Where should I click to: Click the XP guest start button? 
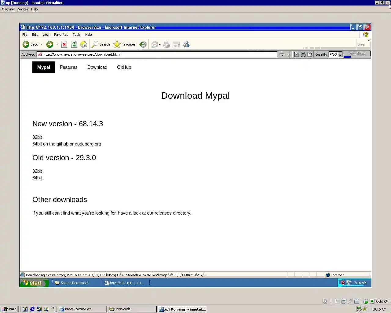34,283
